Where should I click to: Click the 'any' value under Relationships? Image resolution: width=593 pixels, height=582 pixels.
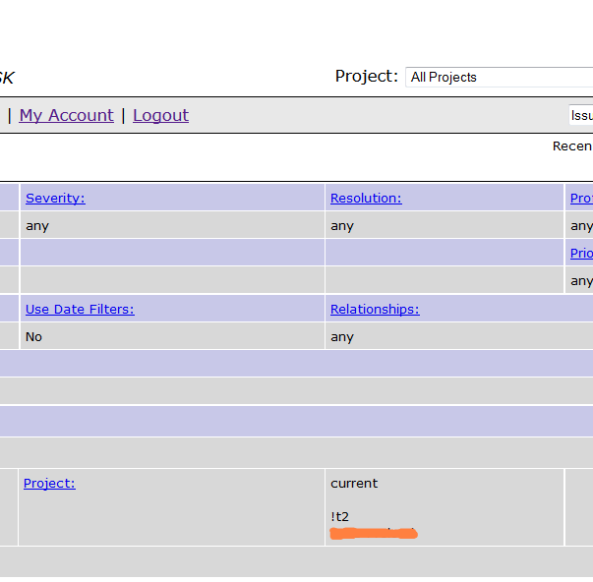[342, 336]
